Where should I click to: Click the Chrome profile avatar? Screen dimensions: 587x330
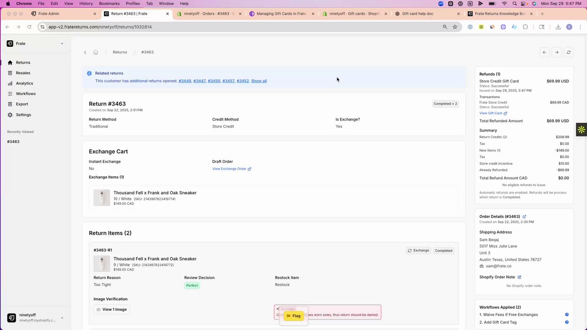(x=569, y=27)
